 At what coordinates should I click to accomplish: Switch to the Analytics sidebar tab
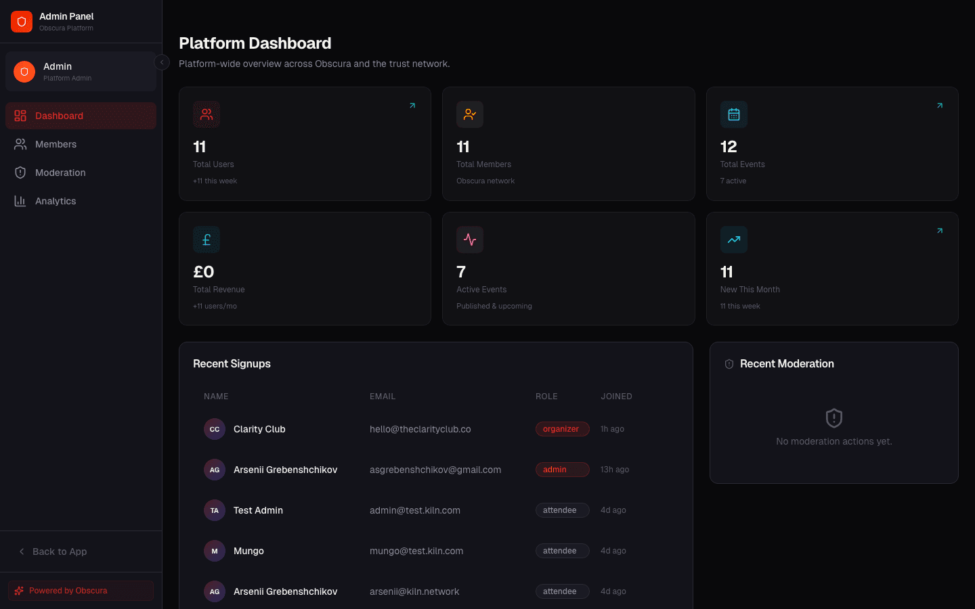56,201
